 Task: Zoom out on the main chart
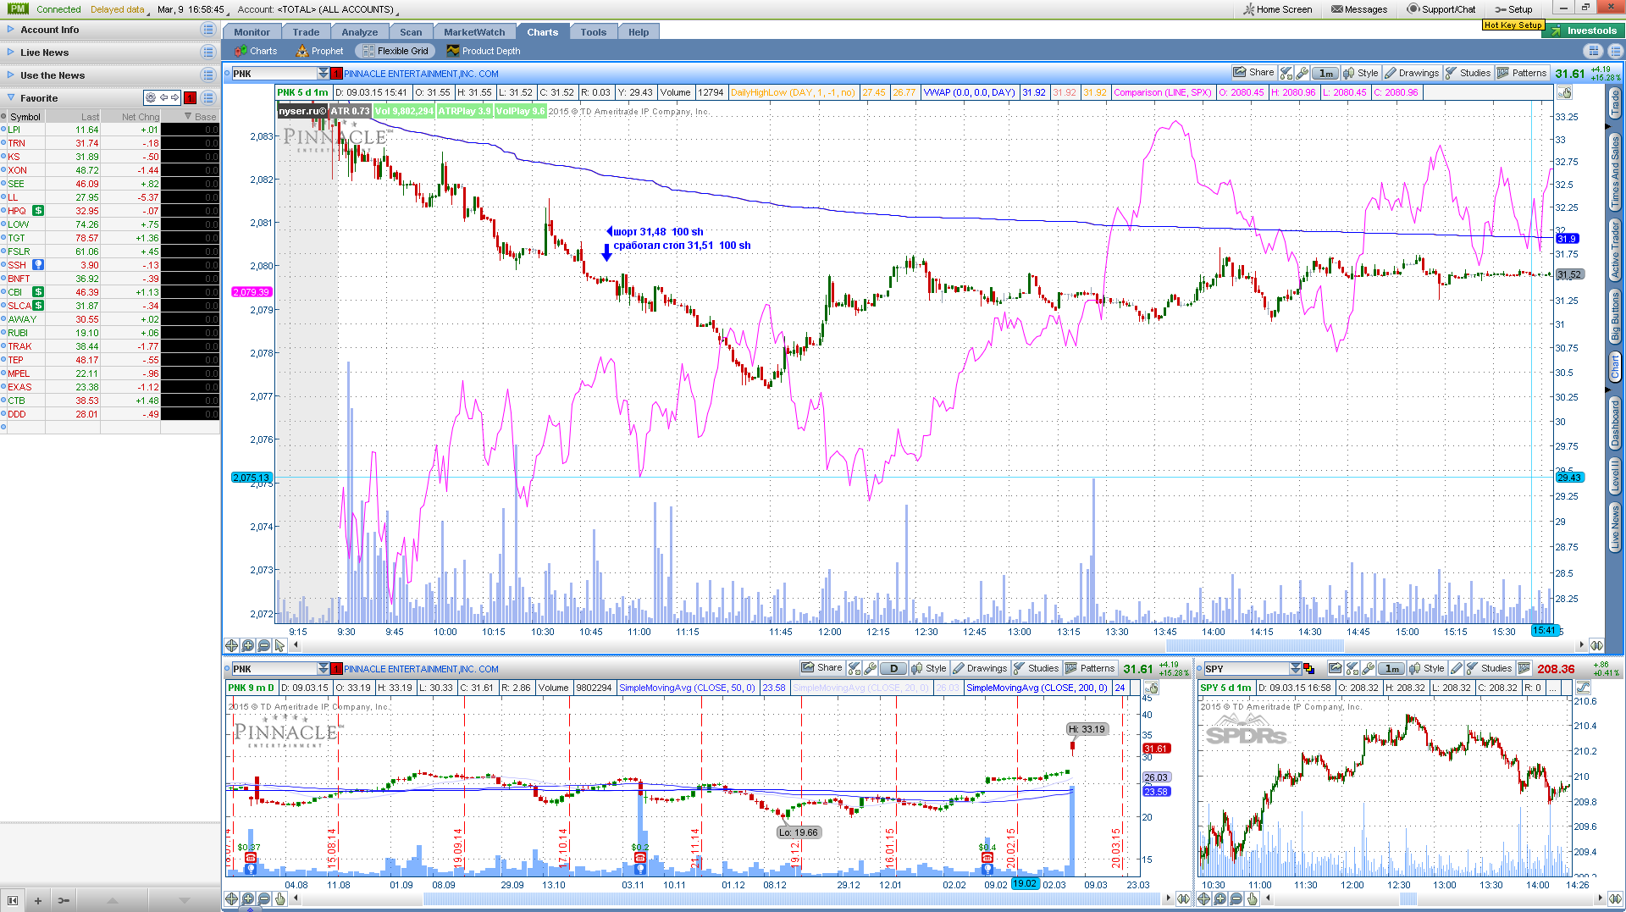(263, 645)
